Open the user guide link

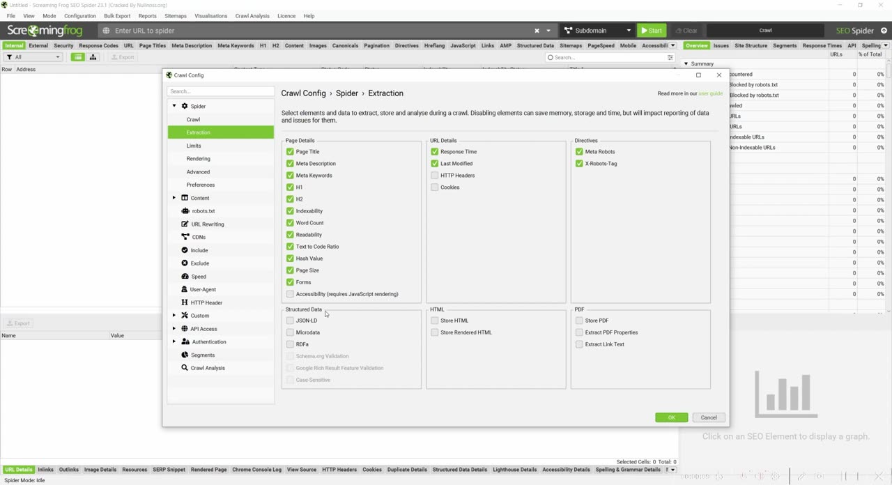click(711, 93)
